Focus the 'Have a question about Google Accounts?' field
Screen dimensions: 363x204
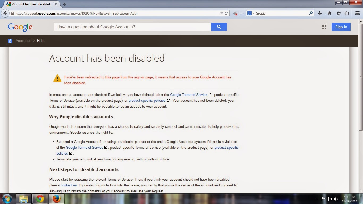click(x=133, y=27)
